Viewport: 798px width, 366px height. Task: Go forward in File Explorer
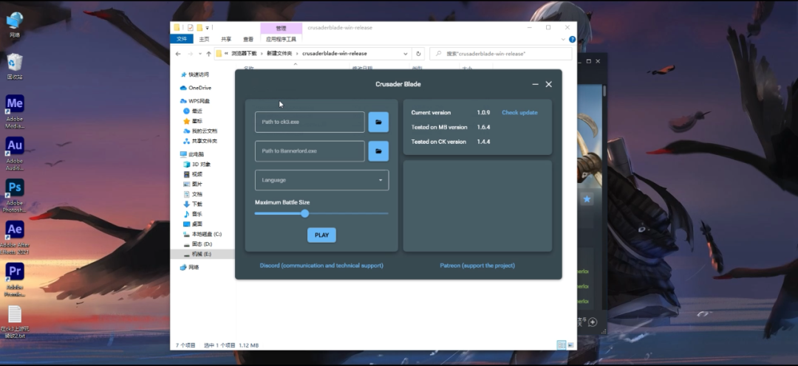190,53
